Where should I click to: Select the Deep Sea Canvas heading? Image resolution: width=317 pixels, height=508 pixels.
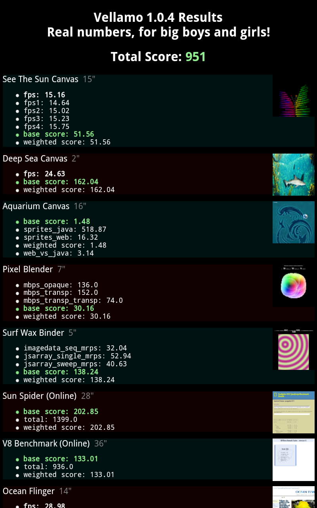[35, 159]
